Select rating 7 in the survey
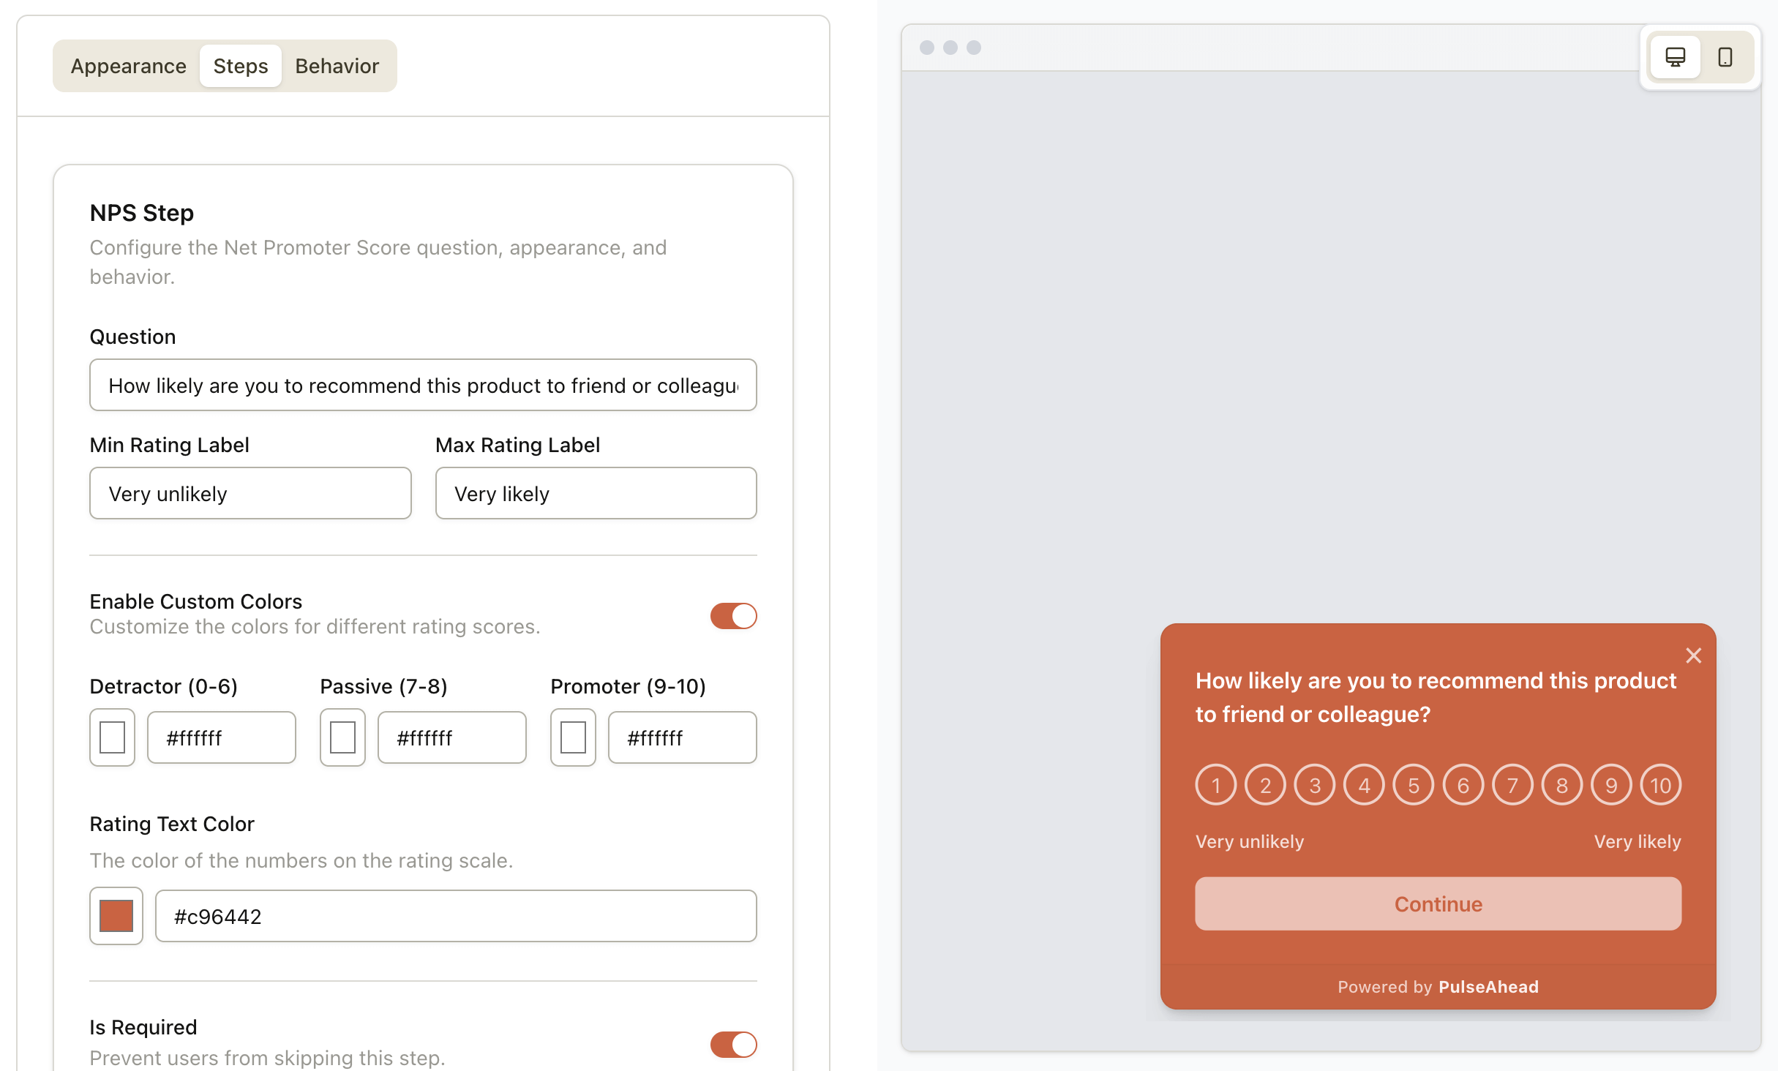 [x=1512, y=784]
